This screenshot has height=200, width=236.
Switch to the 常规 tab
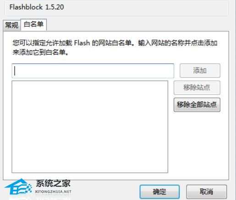12,25
